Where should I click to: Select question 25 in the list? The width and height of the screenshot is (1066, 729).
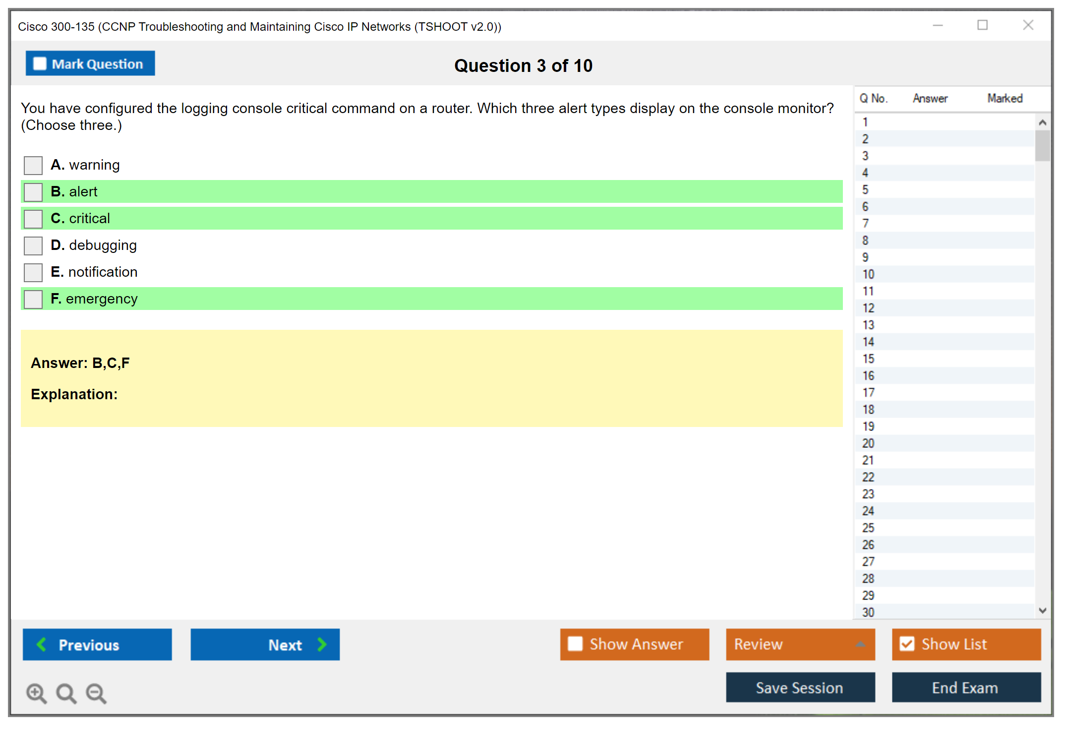point(869,528)
